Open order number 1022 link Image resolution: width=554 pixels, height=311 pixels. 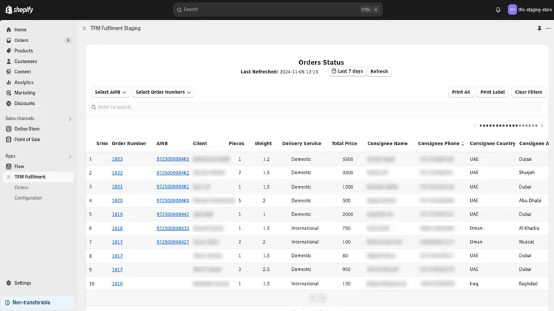coord(117,173)
